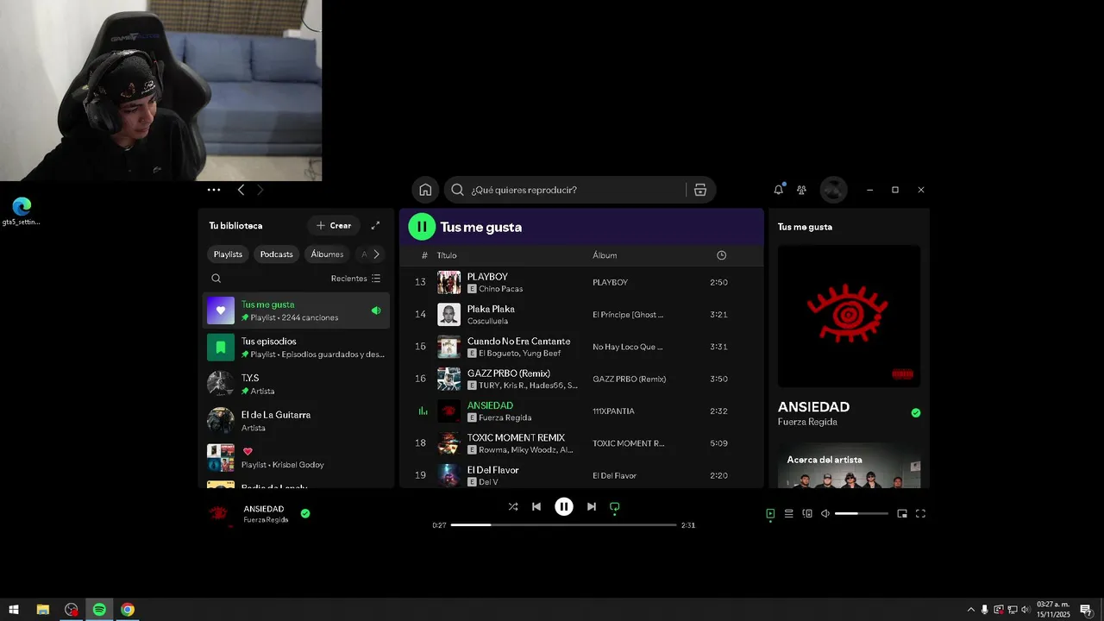
Task: Sort by Título column header
Action: [447, 255]
